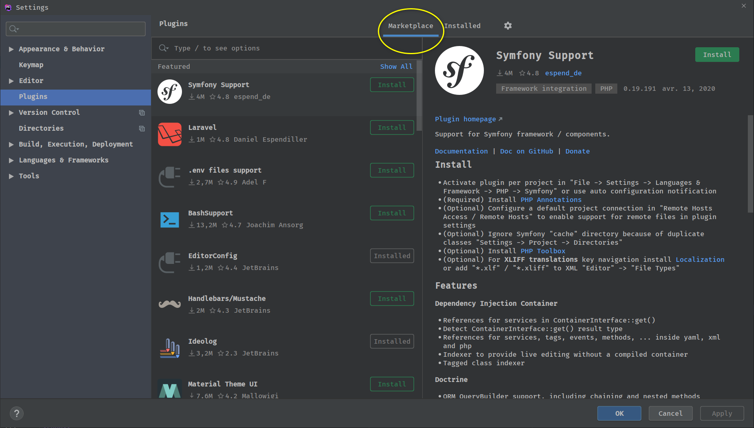Click the Material Theme UI icon
The width and height of the screenshot is (754, 428).
click(170, 389)
